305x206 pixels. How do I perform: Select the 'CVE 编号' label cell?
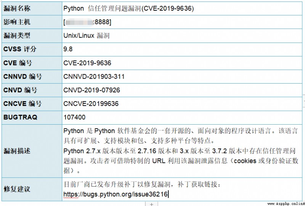coord(32,63)
